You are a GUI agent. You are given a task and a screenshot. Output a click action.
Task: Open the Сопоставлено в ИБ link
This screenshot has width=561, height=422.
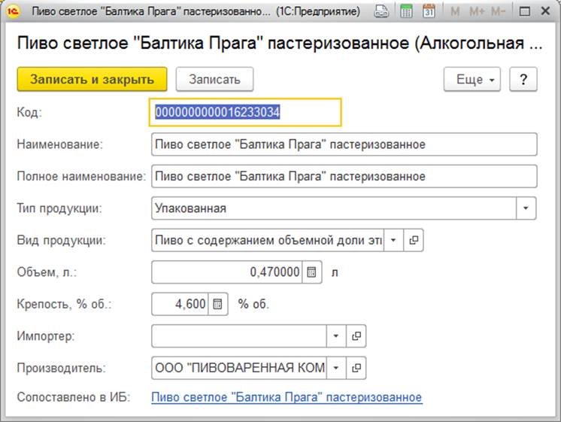(x=287, y=397)
